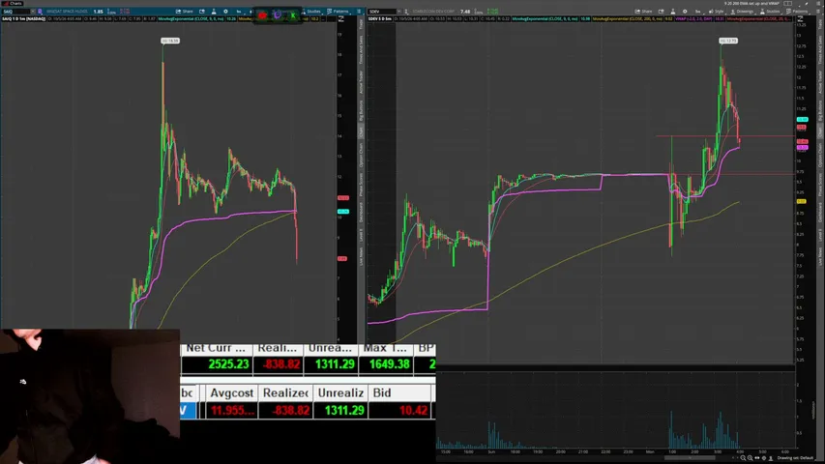
Task: Open Drawings menu on the right chart
Action: pos(743,11)
